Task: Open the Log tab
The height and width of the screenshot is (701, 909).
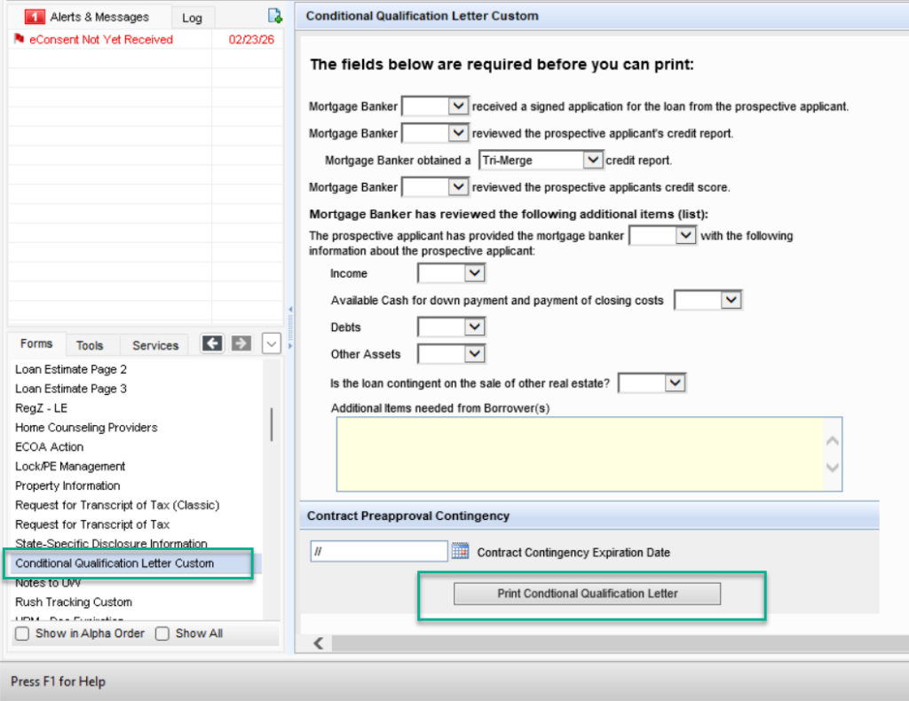Action: pos(192,18)
